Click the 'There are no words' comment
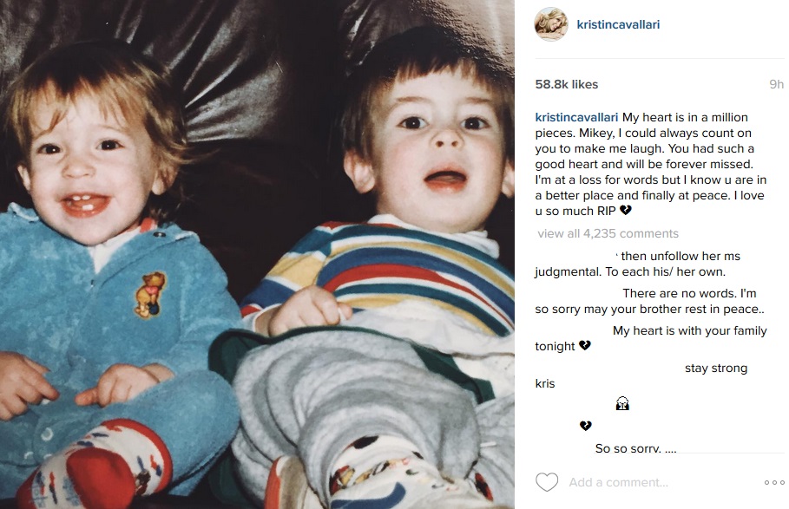 (649, 301)
